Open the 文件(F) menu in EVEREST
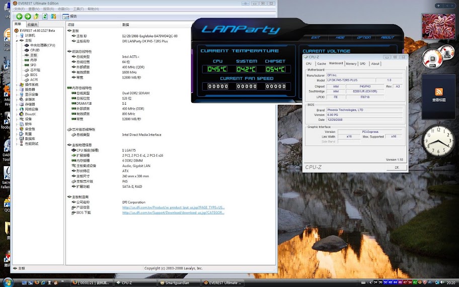459x287 pixels. 19,9
